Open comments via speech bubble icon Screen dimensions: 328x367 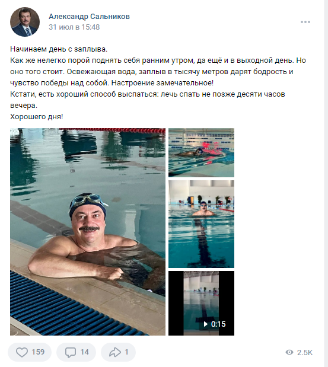[70, 352]
